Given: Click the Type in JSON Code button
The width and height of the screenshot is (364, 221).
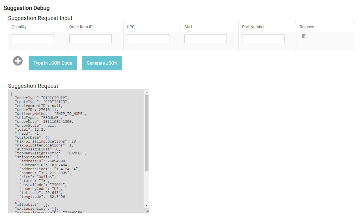Looking at the screenshot, I should pyautogui.click(x=53, y=63).
